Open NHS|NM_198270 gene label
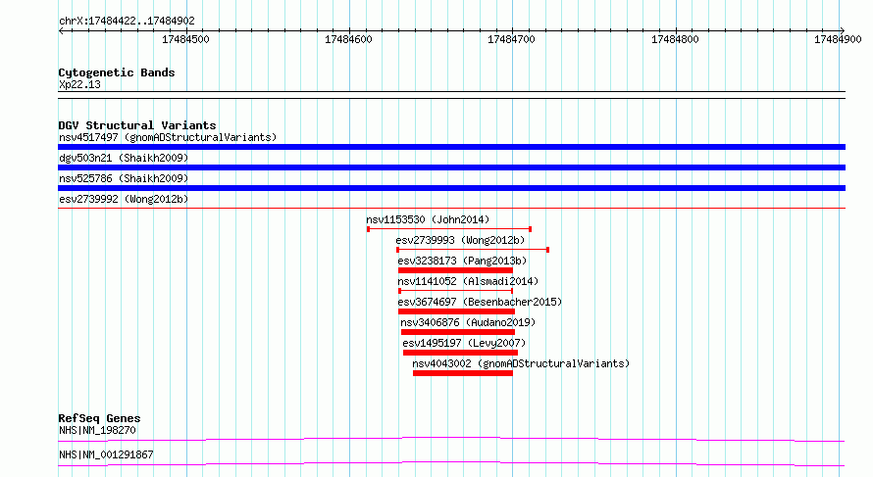Viewport: 873px width, 477px height. [97, 430]
